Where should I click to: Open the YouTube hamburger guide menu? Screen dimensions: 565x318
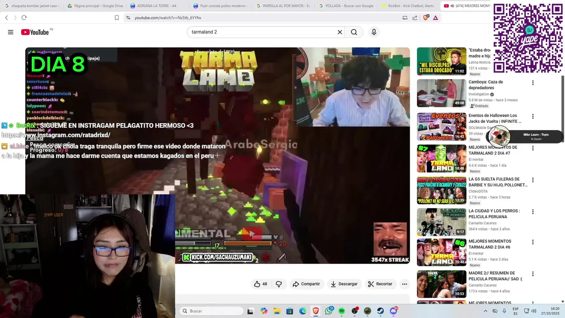click(11, 32)
